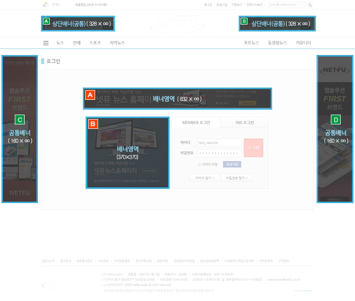Click the 아이디 input field
This screenshot has height=301, width=355.
(x=219, y=143)
